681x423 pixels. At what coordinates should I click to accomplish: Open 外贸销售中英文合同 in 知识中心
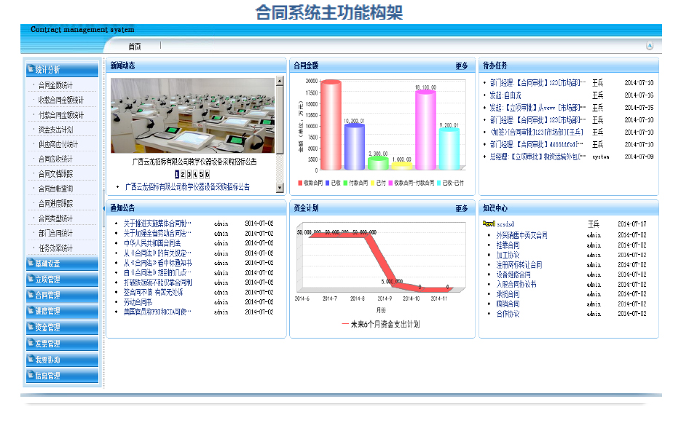[521, 235]
